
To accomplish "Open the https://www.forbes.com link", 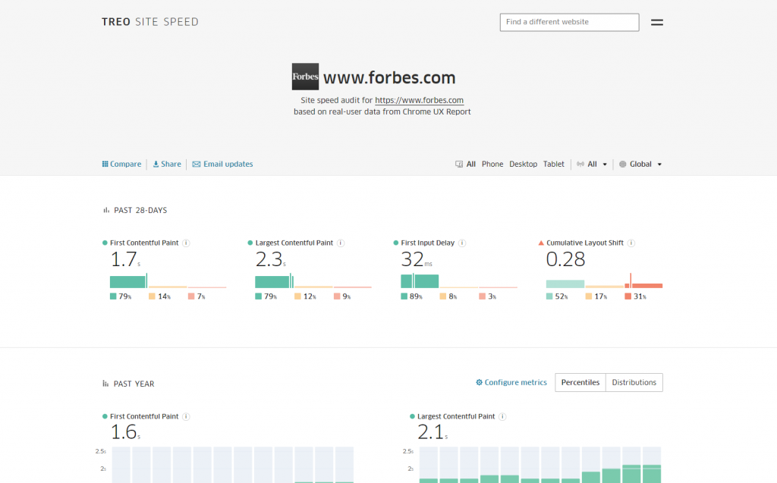I will tap(419, 100).
